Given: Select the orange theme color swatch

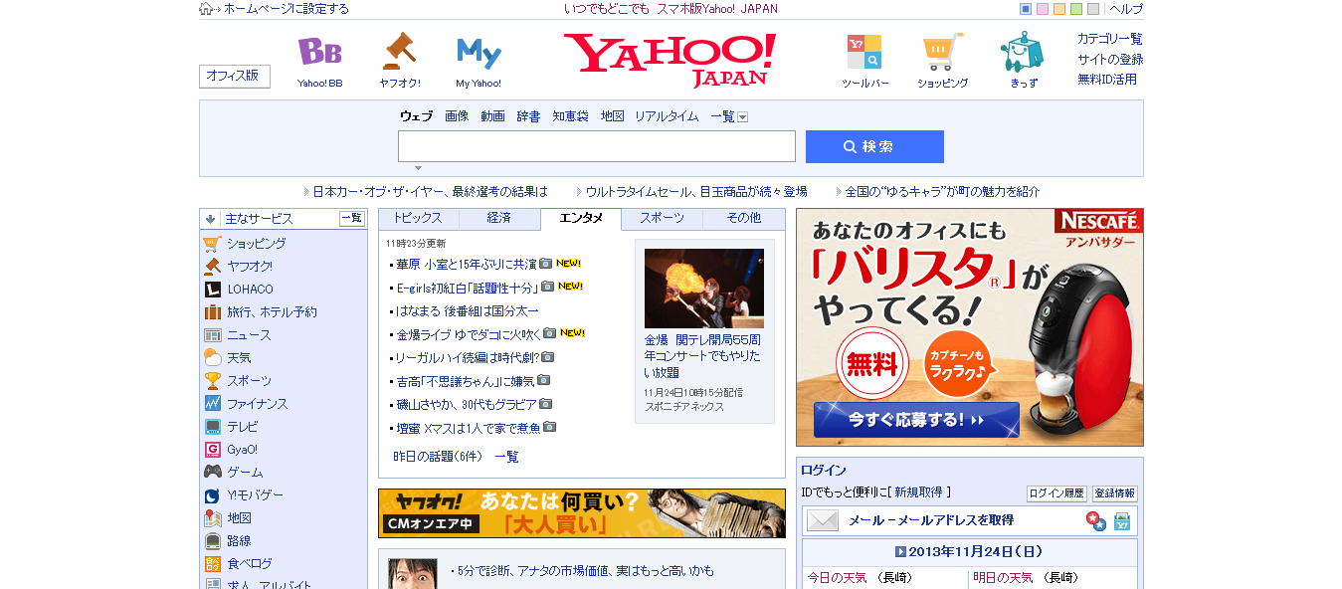Looking at the screenshot, I should (1059, 9).
